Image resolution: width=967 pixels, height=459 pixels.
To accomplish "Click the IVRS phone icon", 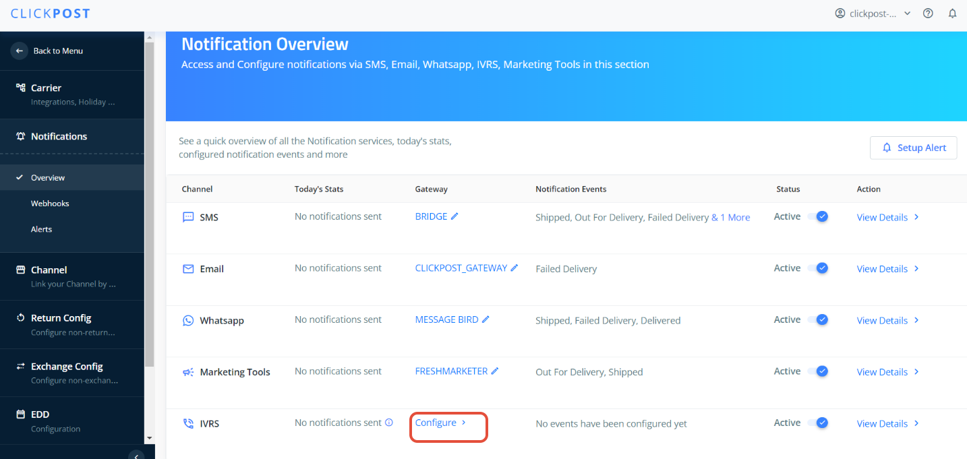I will (x=188, y=424).
